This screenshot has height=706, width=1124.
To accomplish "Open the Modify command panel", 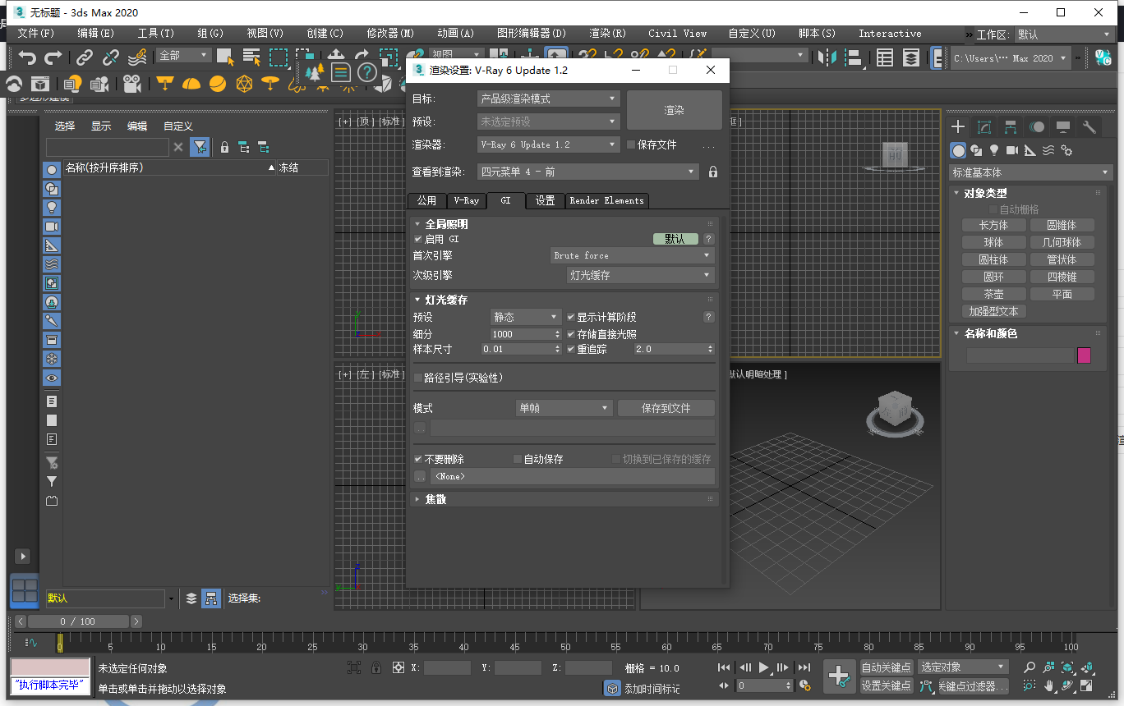I will click(x=983, y=127).
